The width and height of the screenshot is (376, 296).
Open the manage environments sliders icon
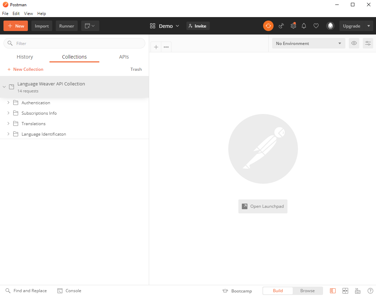368,44
